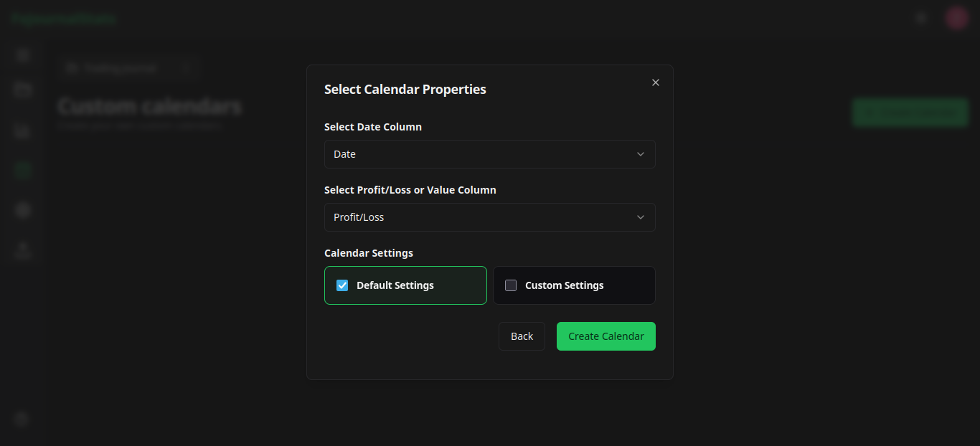Viewport: 980px width, 446px height.
Task: Click the analytics chart icon in the sidebar
Action: tap(22, 131)
